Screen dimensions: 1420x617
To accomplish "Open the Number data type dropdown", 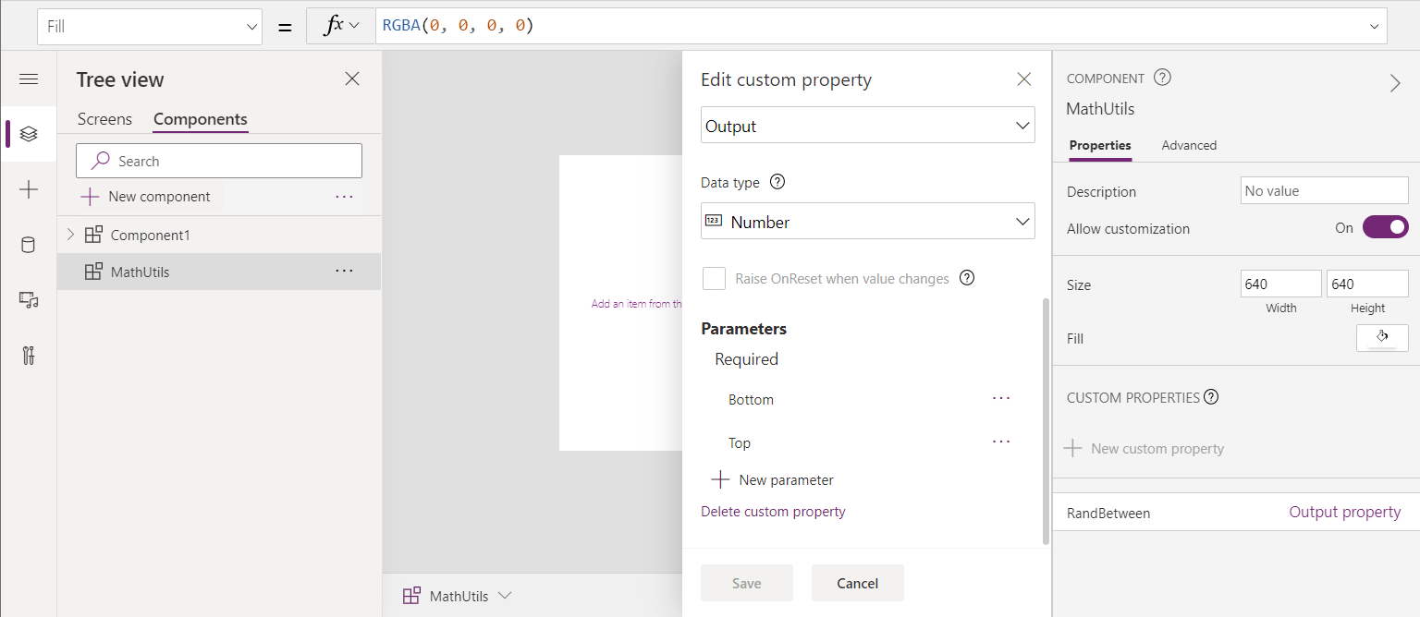I will tap(867, 222).
